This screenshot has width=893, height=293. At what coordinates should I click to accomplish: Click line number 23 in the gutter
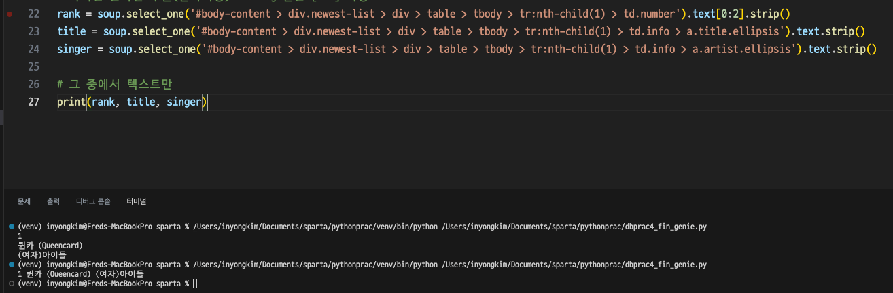point(33,31)
